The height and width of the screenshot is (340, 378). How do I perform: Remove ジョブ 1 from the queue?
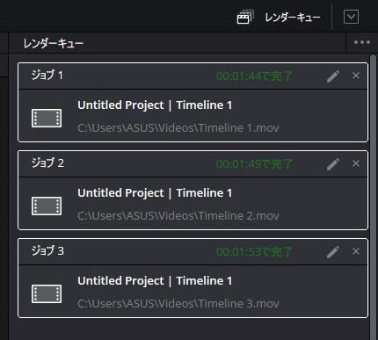pyautogui.click(x=356, y=76)
